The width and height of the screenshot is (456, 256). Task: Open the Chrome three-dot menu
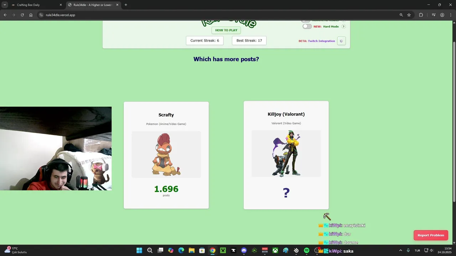[x=451, y=15]
